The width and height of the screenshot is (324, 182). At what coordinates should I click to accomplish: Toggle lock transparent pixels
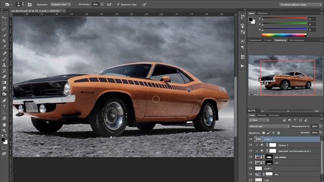[263, 133]
